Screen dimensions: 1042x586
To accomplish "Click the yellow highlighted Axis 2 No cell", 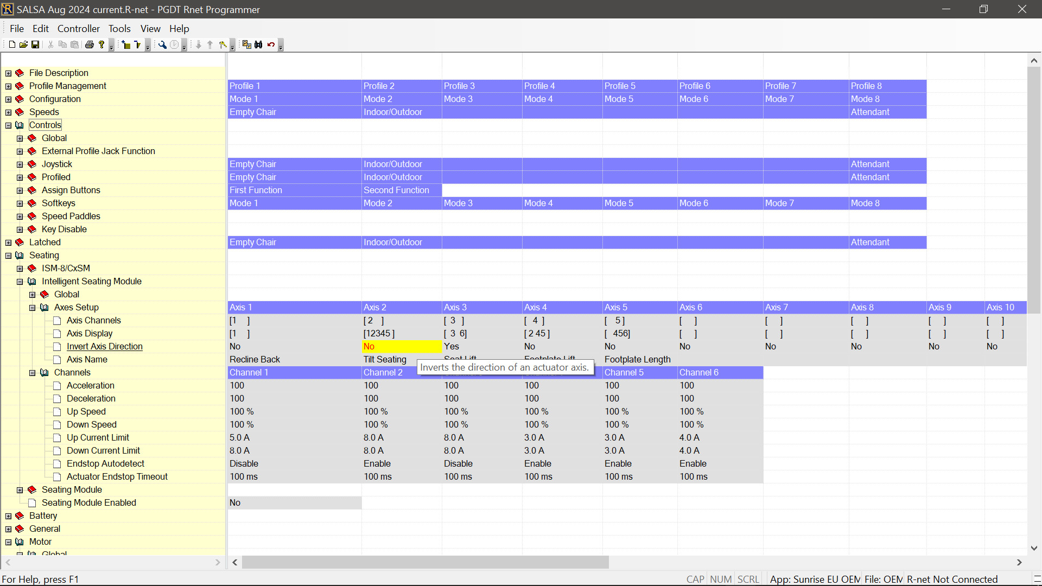I will point(402,347).
